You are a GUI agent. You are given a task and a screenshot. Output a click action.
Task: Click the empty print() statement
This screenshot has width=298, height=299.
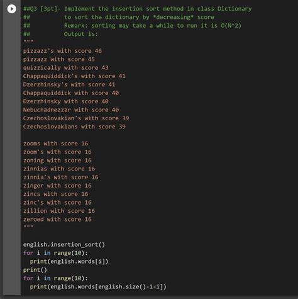35,270
